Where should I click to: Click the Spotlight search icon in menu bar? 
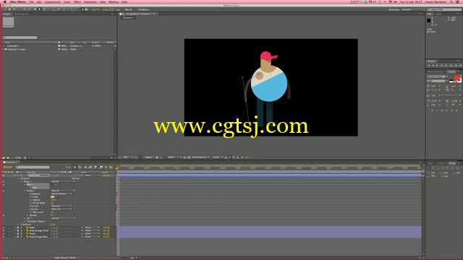(x=451, y=1)
